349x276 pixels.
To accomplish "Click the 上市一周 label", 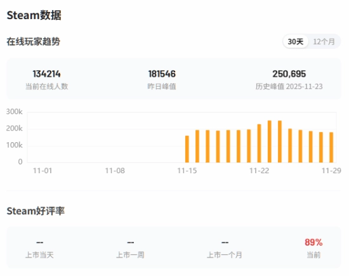I will [130, 255].
